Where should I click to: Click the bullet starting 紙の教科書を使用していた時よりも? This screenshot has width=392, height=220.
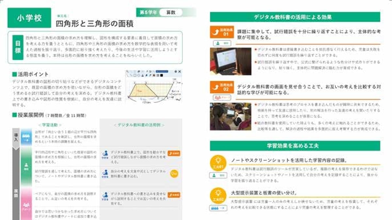click(x=318, y=126)
